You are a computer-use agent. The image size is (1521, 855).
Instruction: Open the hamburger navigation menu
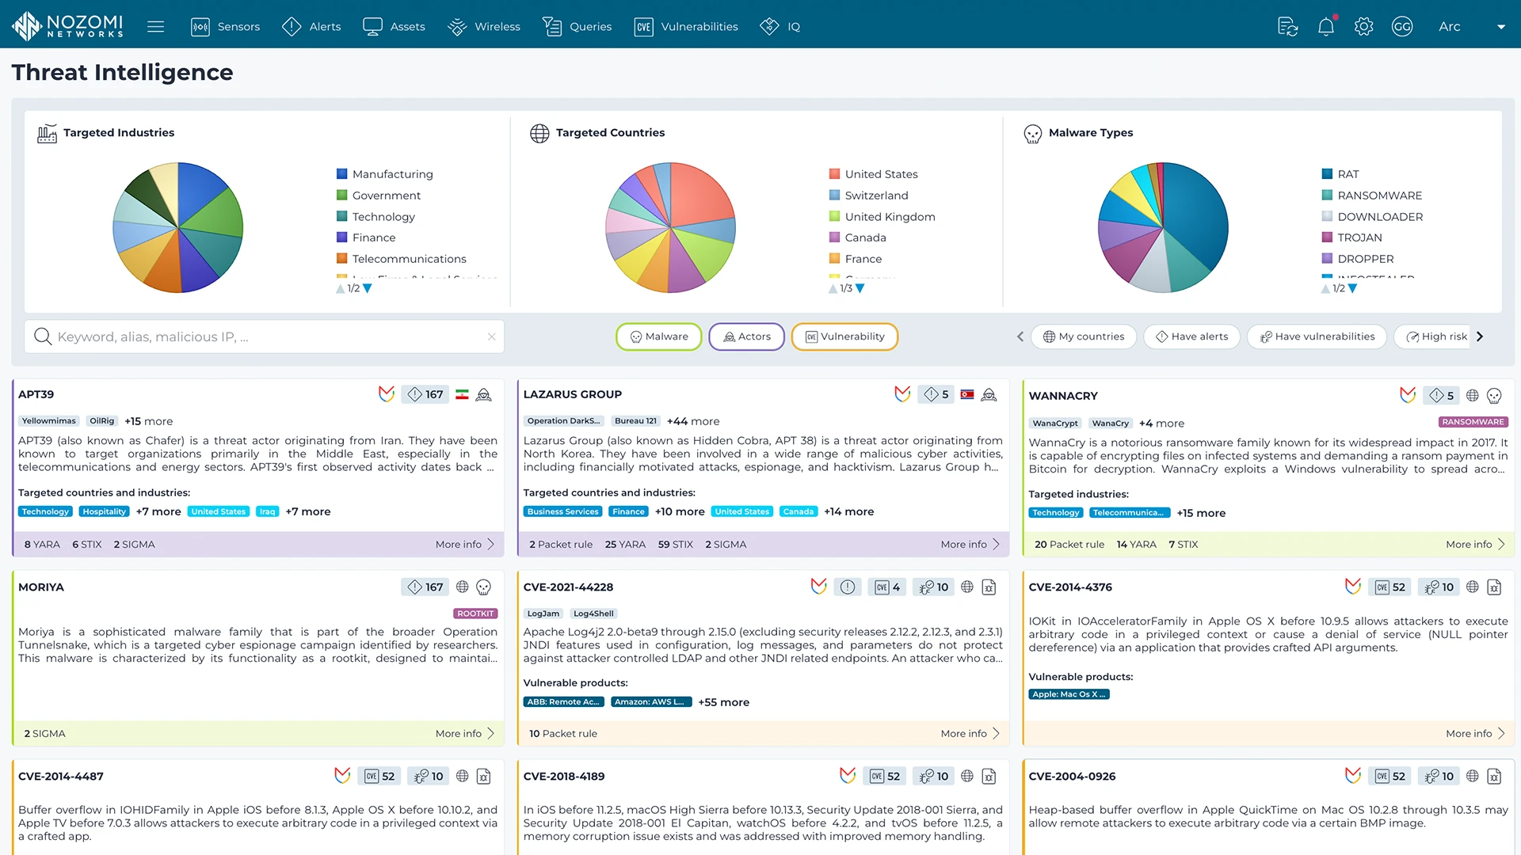(155, 27)
